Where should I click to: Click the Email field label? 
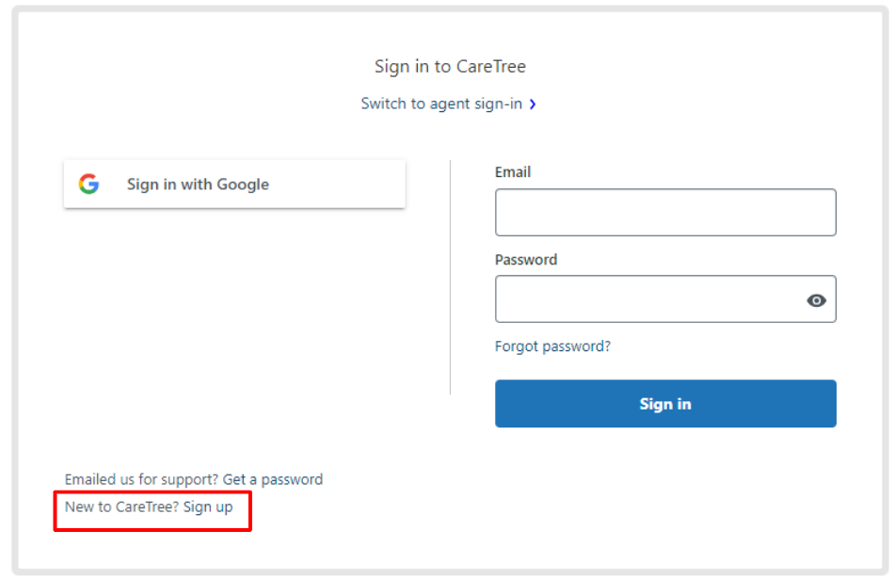click(512, 172)
